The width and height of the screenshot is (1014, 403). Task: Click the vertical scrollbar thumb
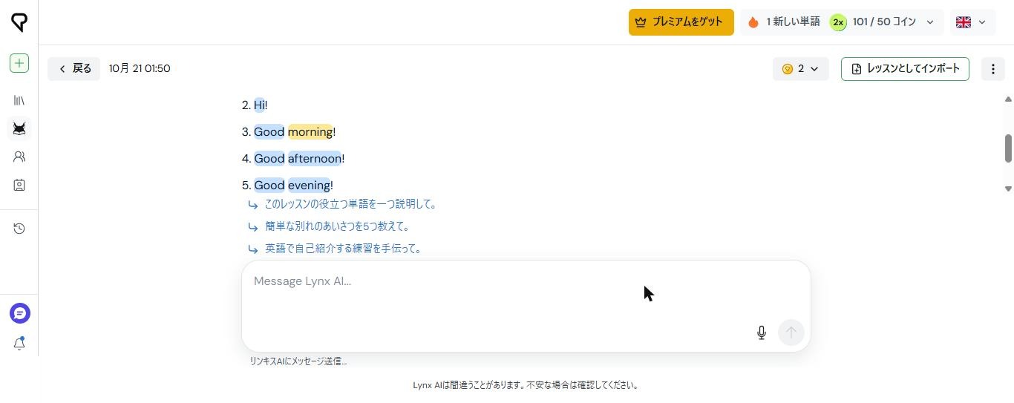(x=1008, y=148)
